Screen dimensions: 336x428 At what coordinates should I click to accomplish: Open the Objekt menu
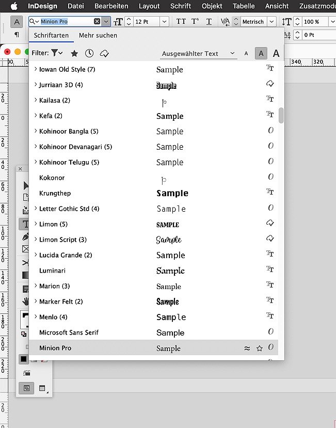tap(212, 6)
